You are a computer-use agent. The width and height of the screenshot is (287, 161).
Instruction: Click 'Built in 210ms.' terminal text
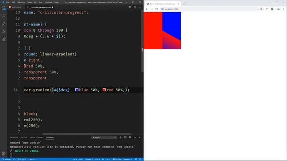coord(27,151)
